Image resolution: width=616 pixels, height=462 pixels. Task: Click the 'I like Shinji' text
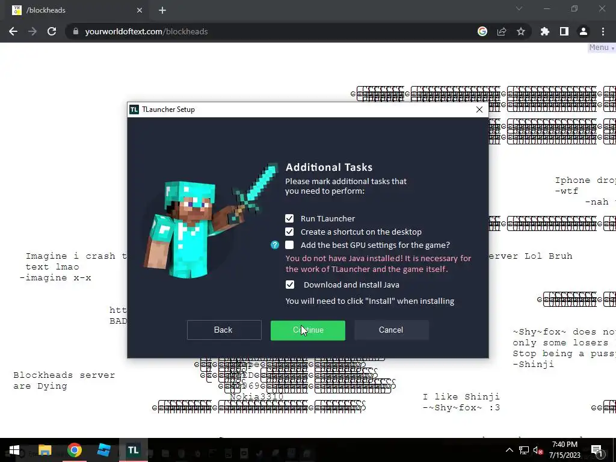pyautogui.click(x=461, y=397)
